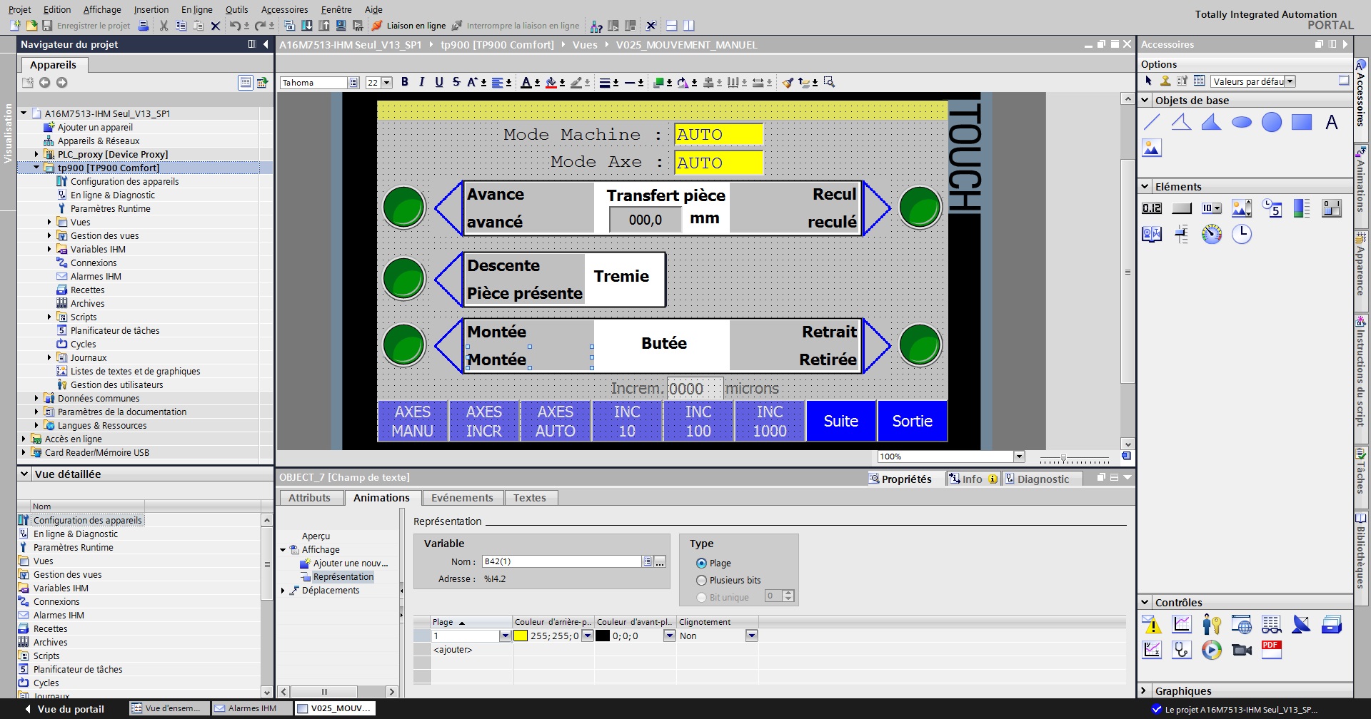Open the font size 22 dropdown
This screenshot has width=1371, height=719.
(387, 83)
